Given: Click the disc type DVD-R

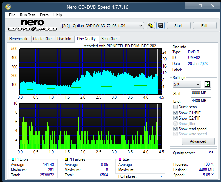Looking at the screenshot, I should [x=194, y=52].
